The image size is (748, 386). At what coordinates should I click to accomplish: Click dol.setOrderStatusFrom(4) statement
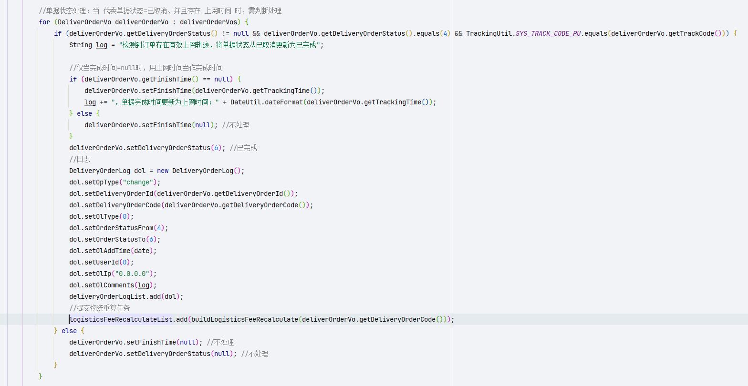[118, 228]
